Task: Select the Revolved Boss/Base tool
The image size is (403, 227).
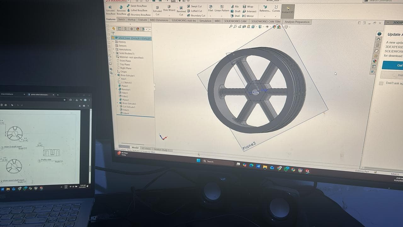Action: coord(121,10)
